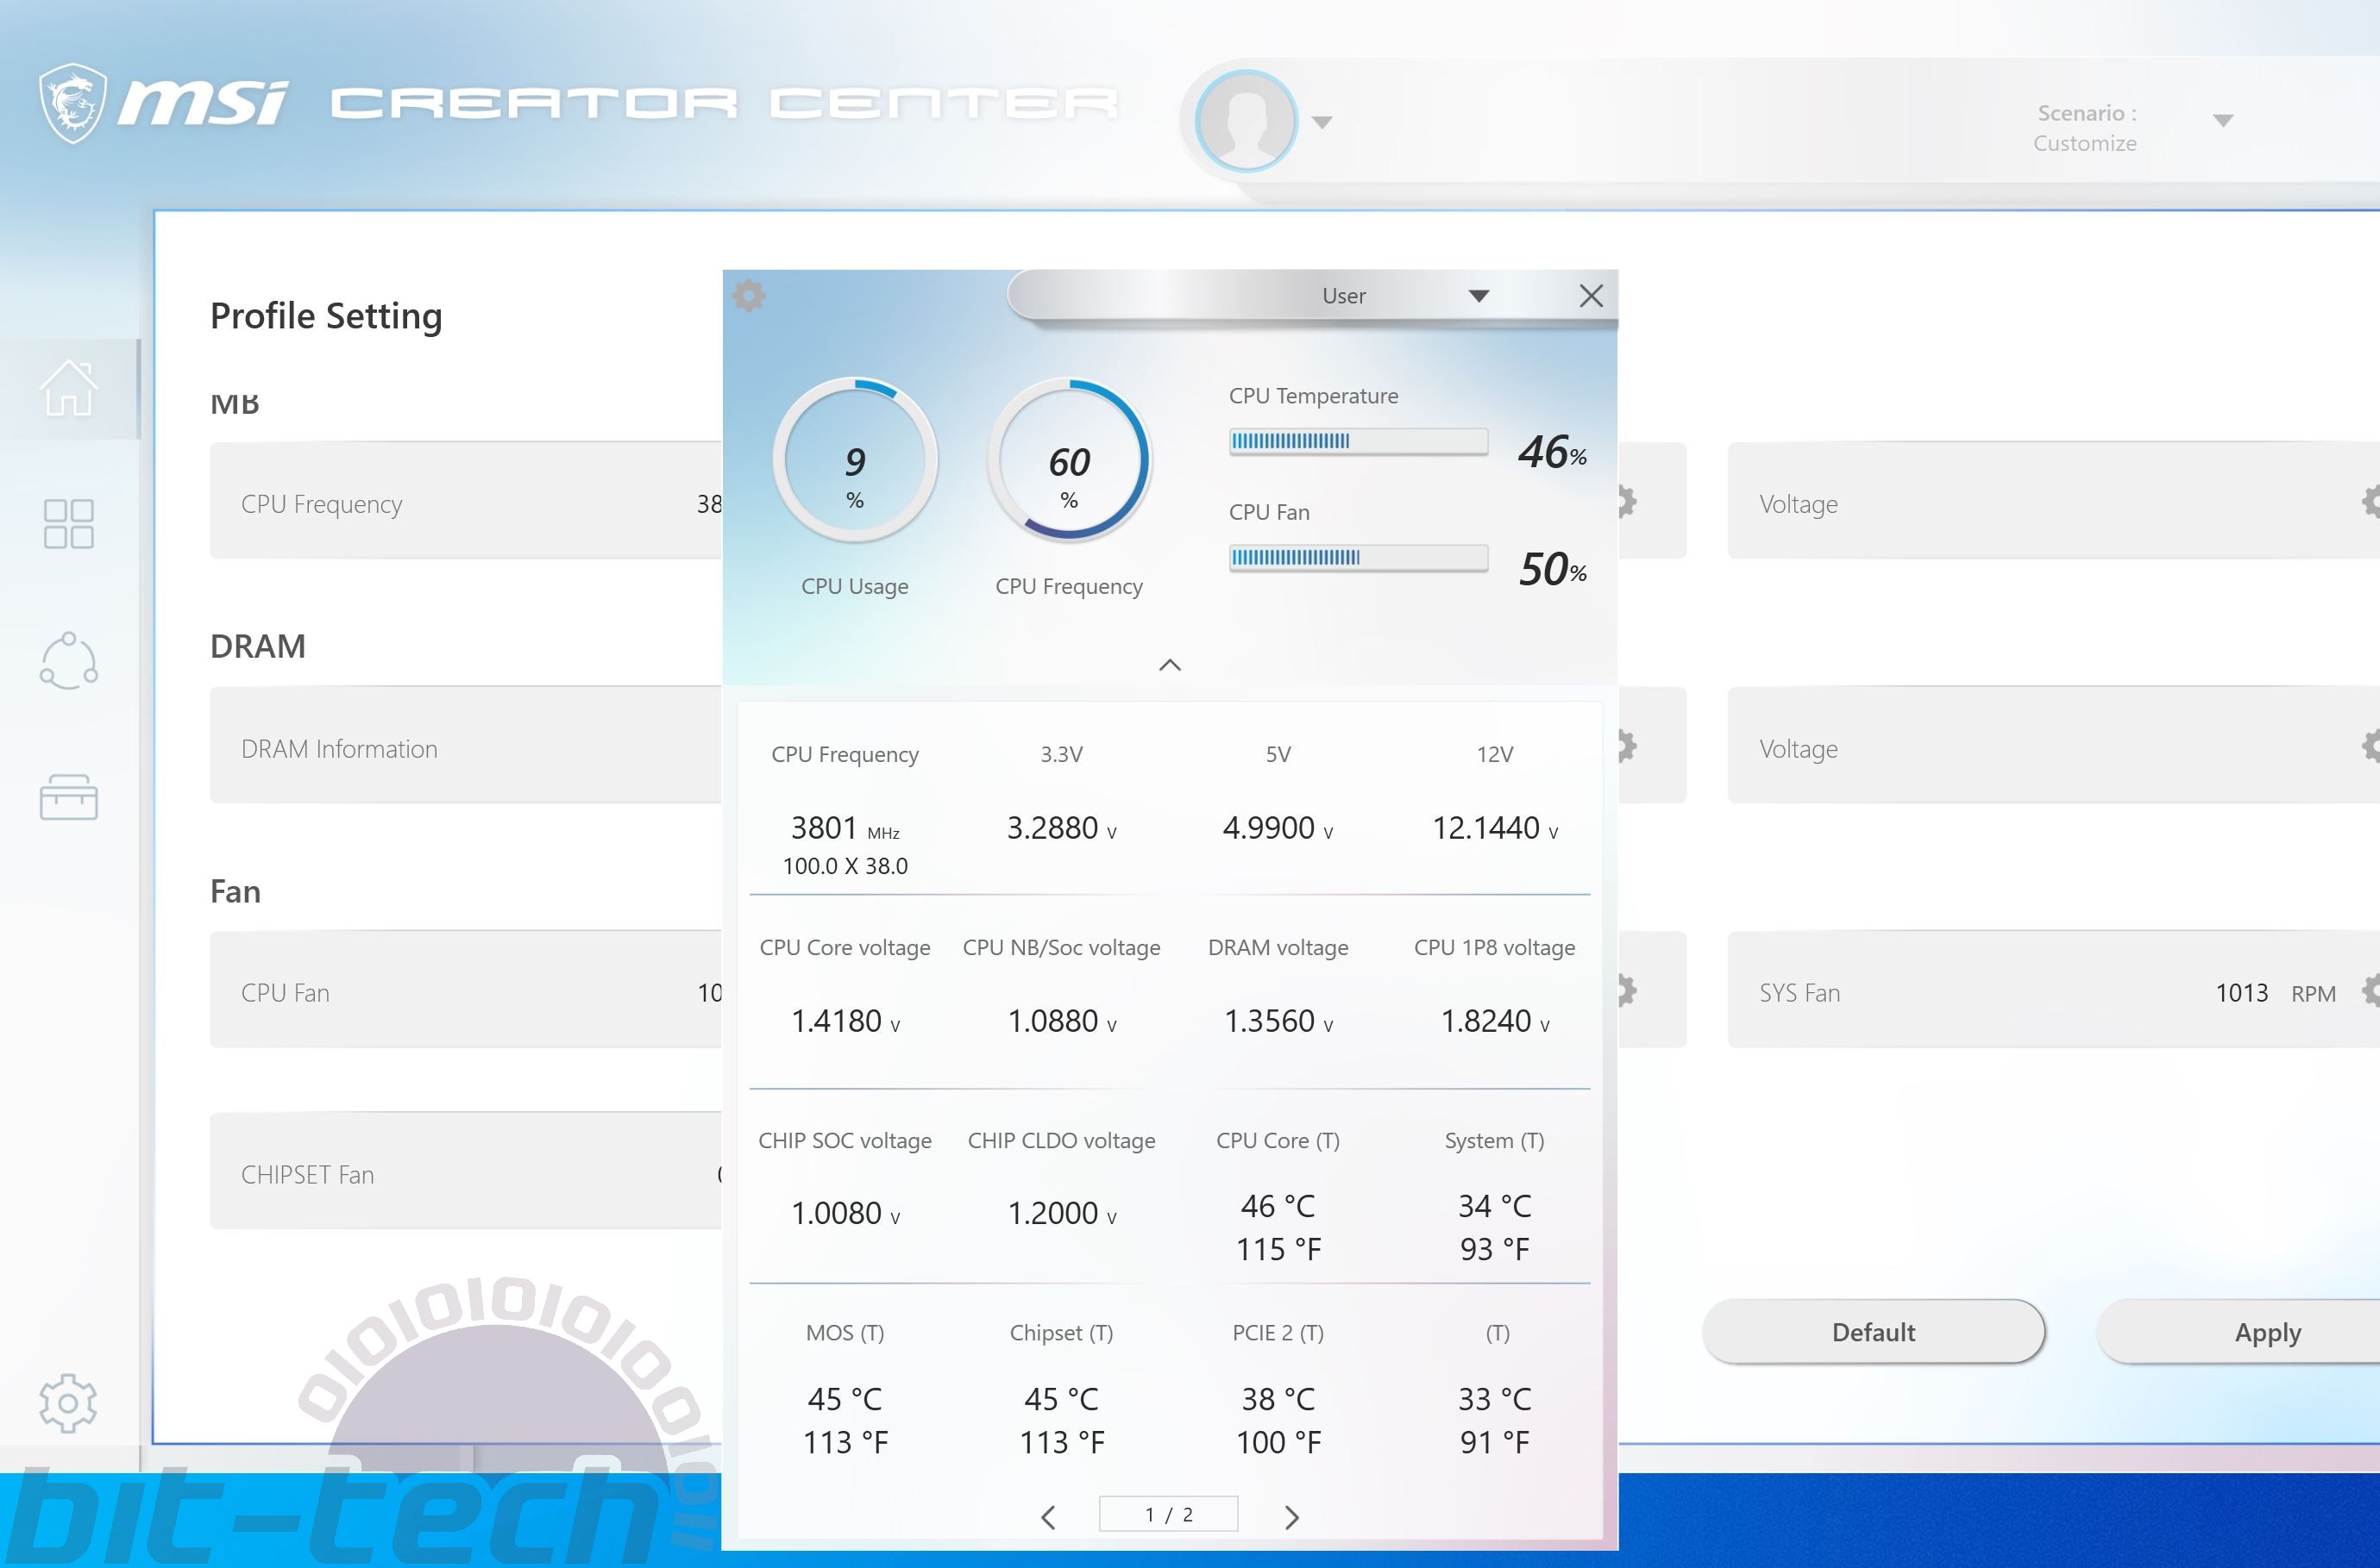2380x1568 pixels.
Task: Open the circular sync sidebar icon
Action: click(68, 661)
